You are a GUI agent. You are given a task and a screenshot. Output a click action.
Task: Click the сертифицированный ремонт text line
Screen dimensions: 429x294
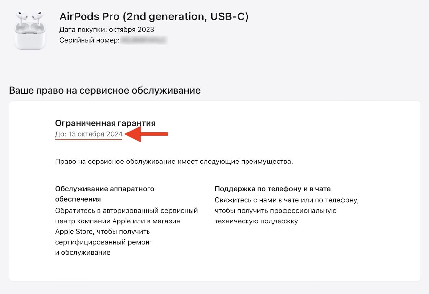(104, 242)
